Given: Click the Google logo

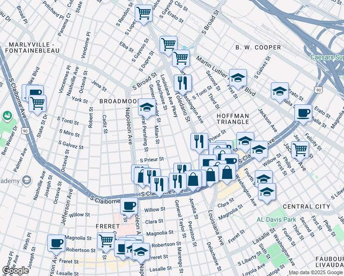Looking at the screenshot, I should pyautogui.click(x=15, y=270).
